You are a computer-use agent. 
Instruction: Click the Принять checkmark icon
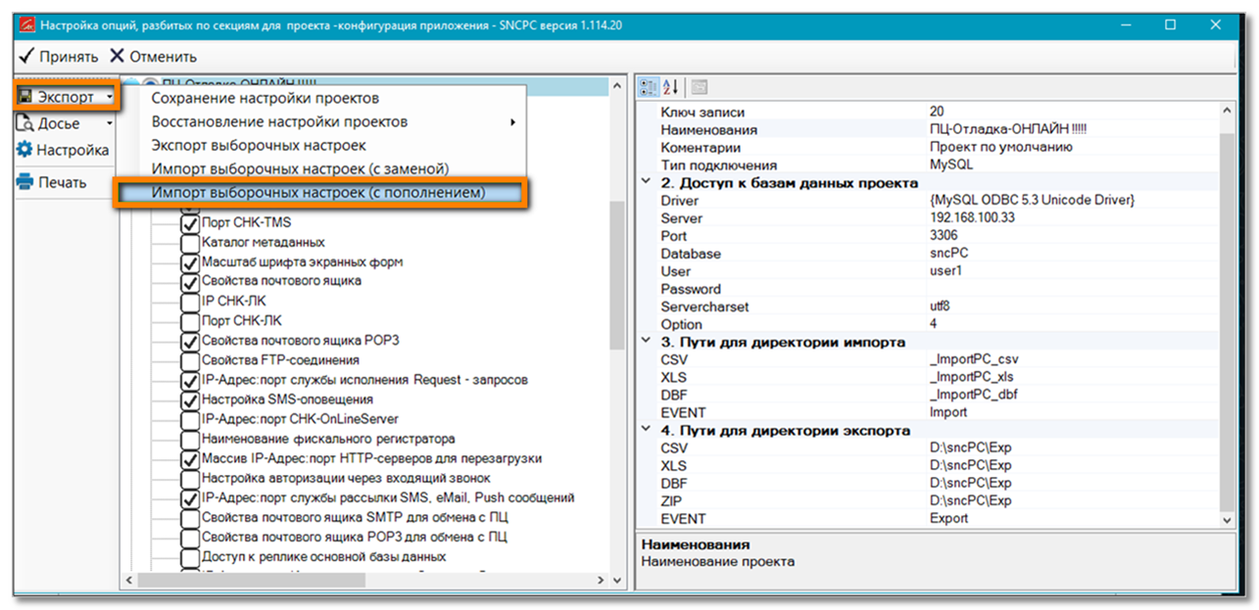[x=26, y=56]
